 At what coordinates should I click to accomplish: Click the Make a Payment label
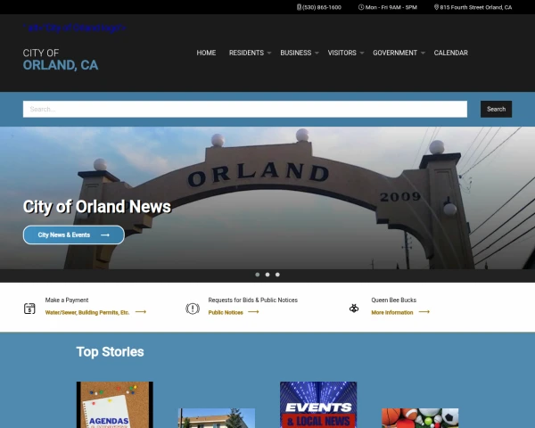pos(67,300)
